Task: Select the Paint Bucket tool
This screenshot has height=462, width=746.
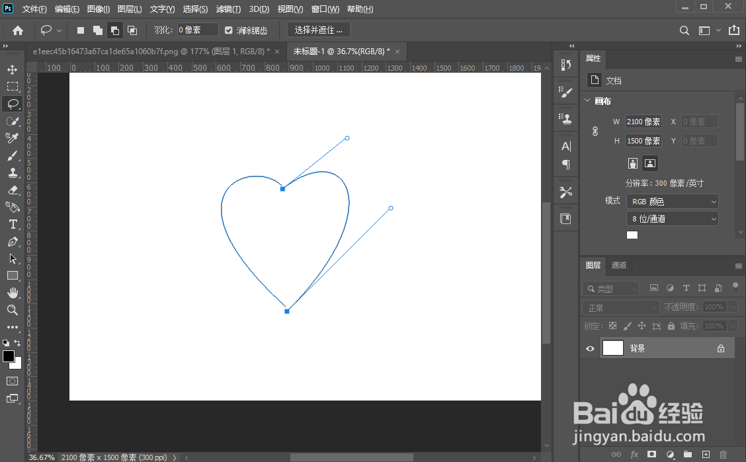Action: click(13, 207)
